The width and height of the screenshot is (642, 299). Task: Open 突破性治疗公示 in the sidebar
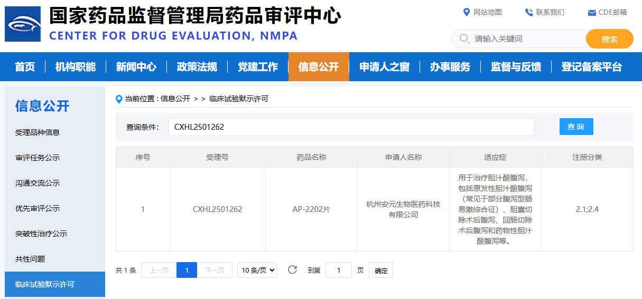(41, 234)
